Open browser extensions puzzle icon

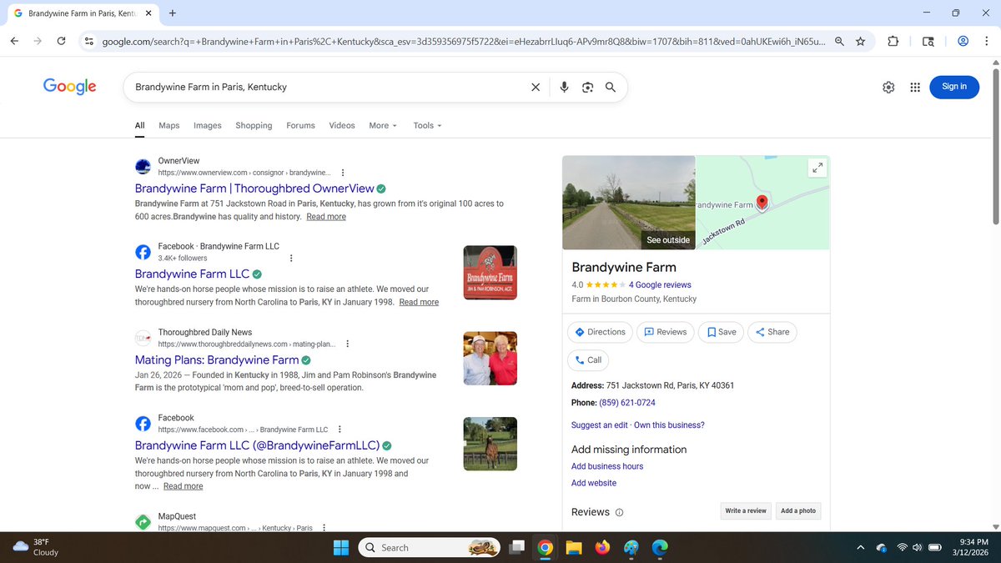893,41
